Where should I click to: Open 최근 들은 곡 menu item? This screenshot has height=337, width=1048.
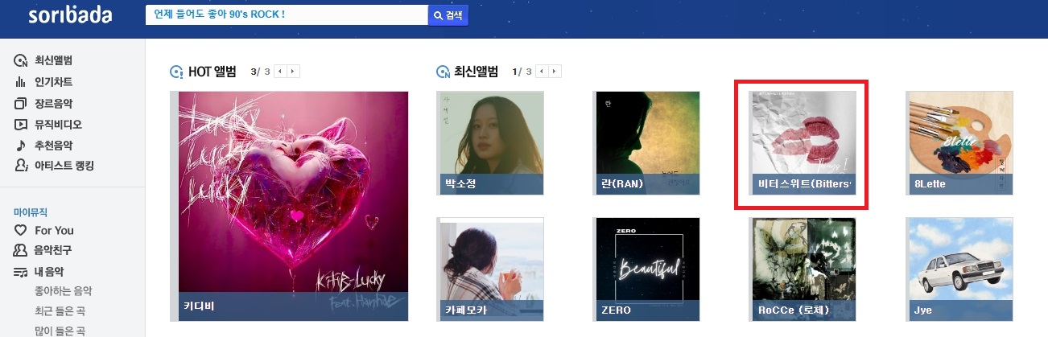point(59,311)
